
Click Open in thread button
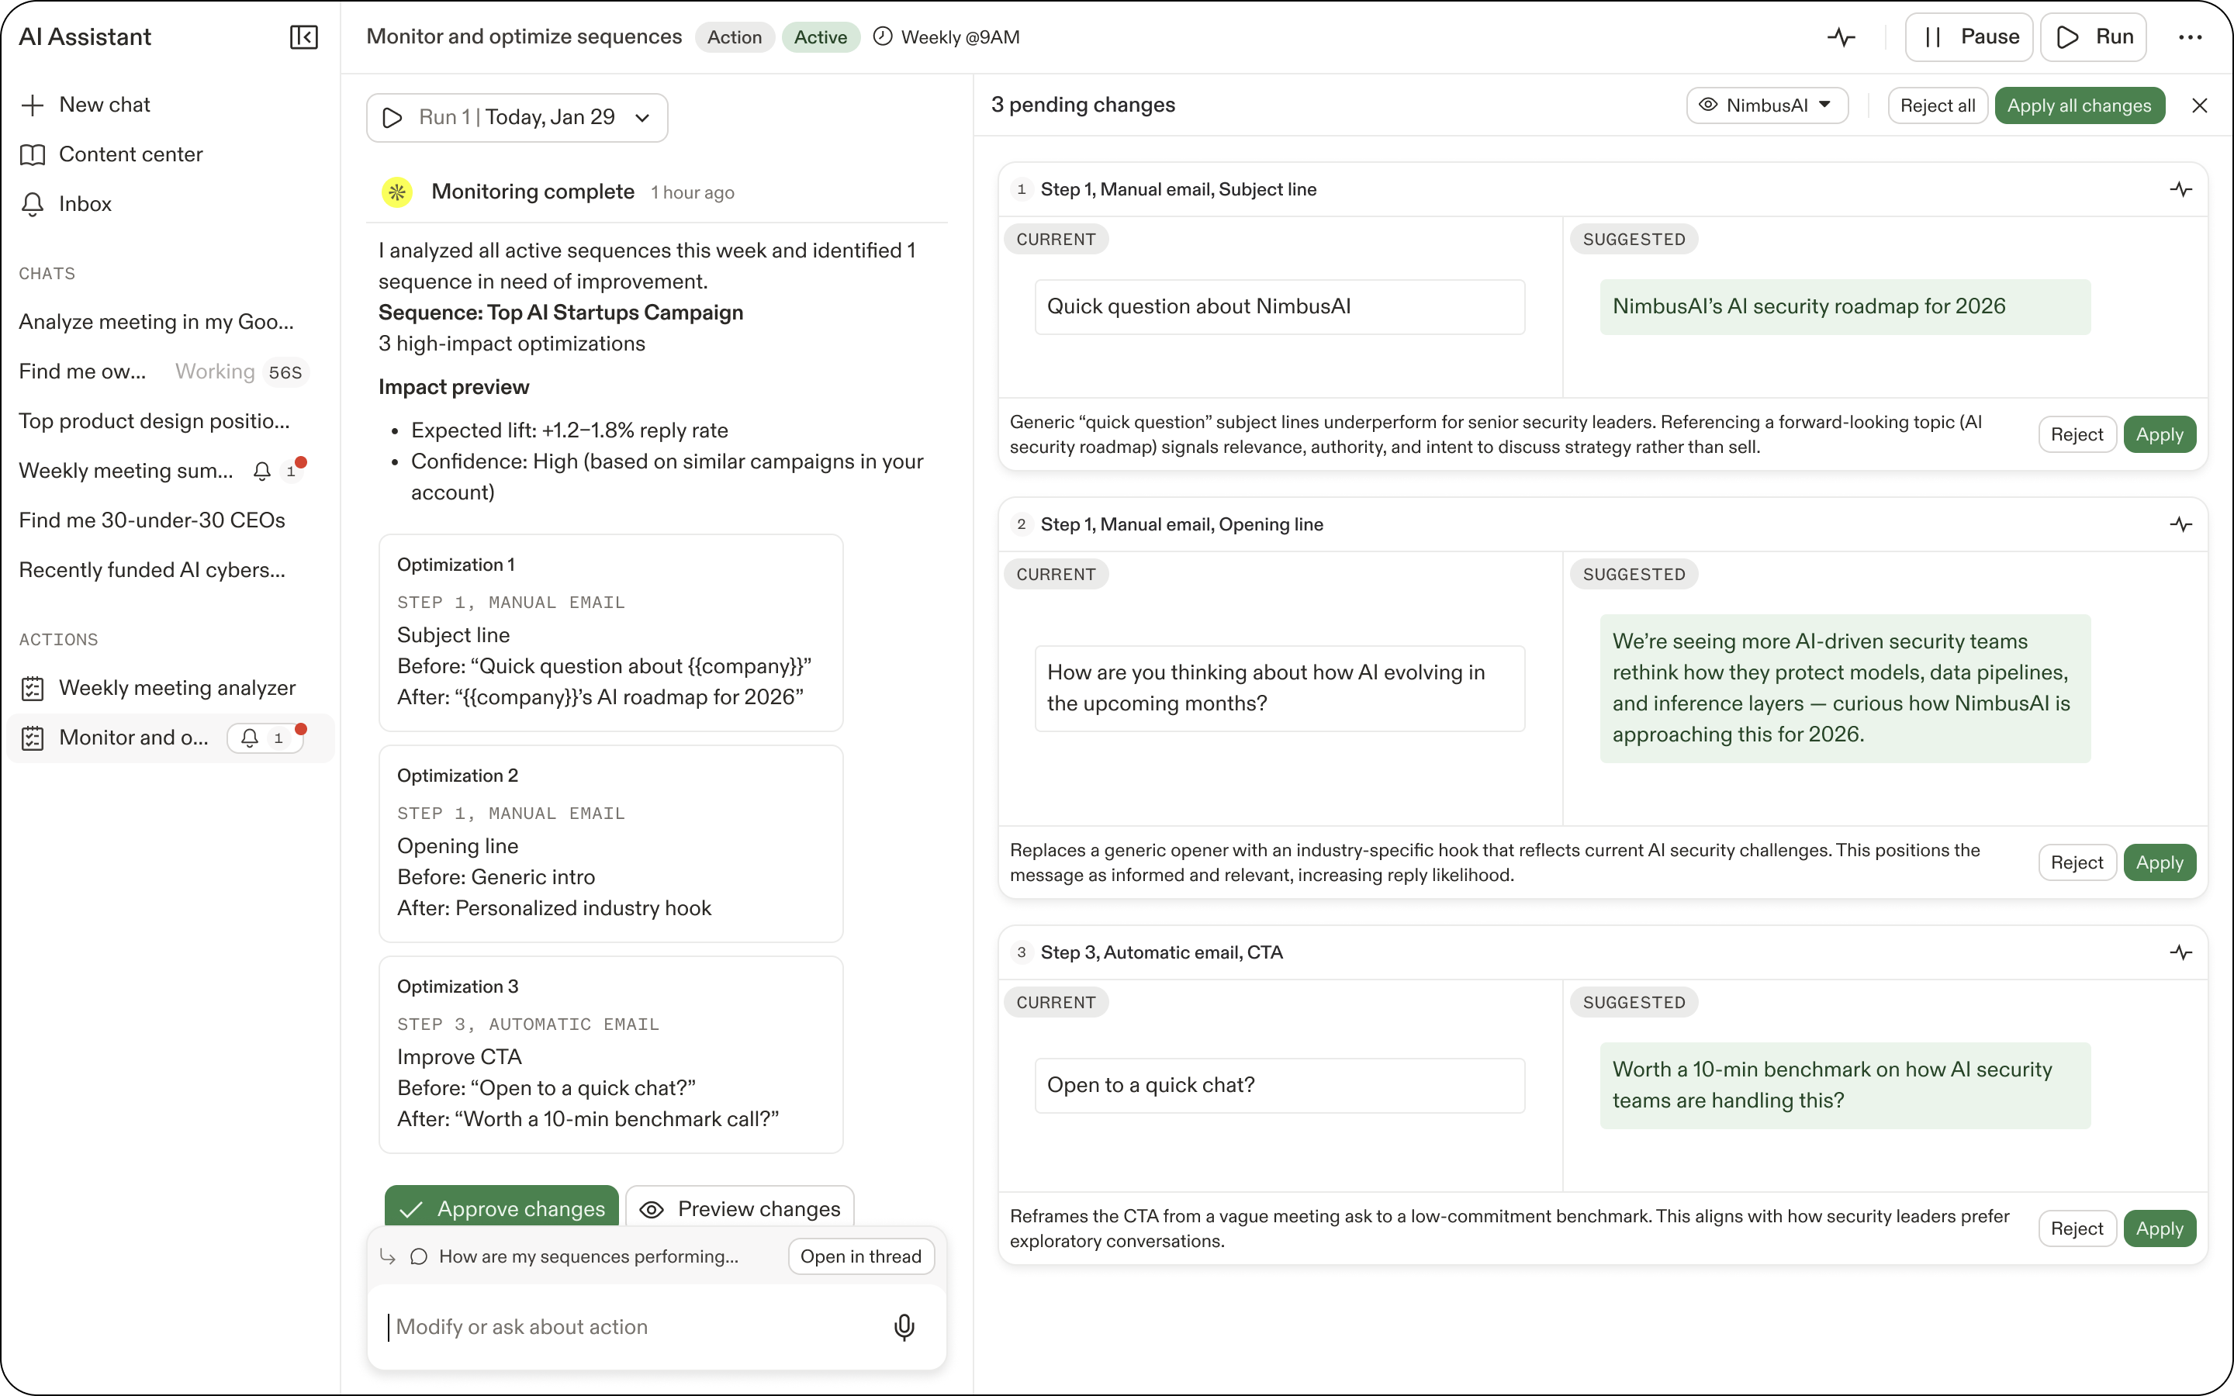tap(860, 1256)
